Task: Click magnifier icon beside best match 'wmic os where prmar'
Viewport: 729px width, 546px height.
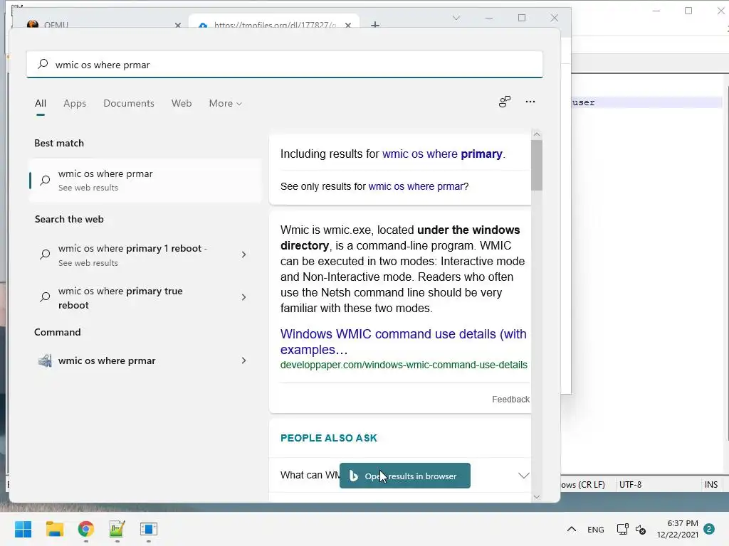Action: (45, 180)
